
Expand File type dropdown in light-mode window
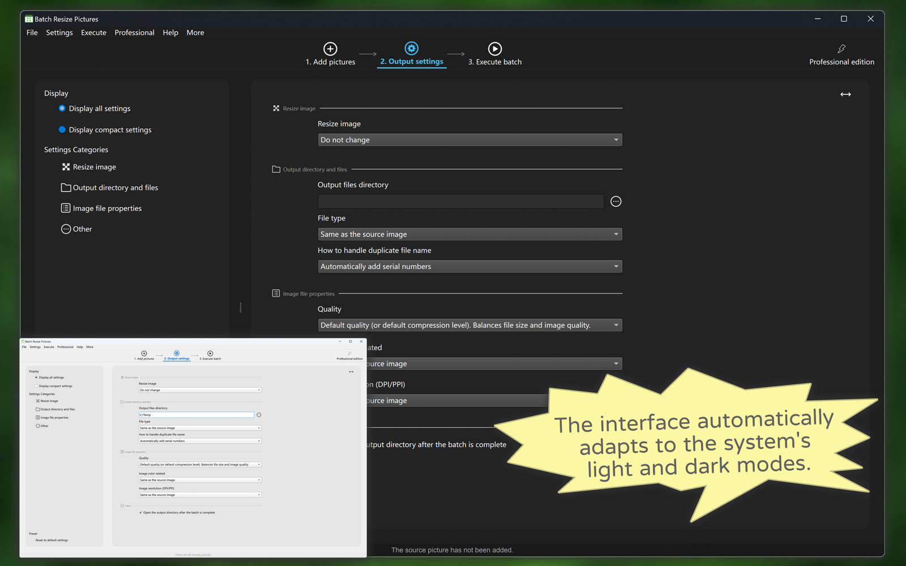pyautogui.click(x=200, y=428)
